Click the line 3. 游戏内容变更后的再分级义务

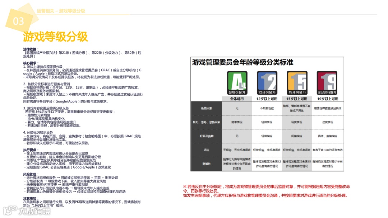(46, 108)
